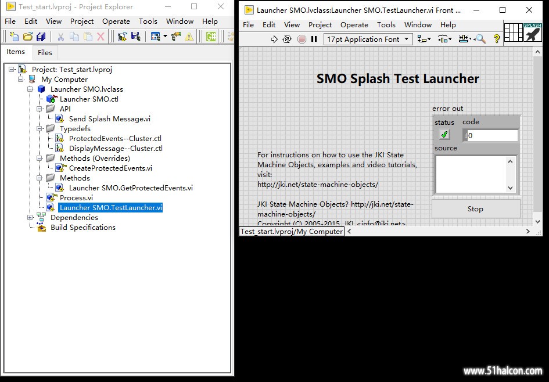Click the Filter Project View icon

click(155, 37)
